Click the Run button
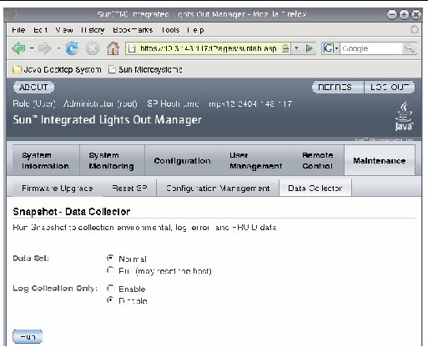The height and width of the screenshot is (347, 428). pos(28,337)
